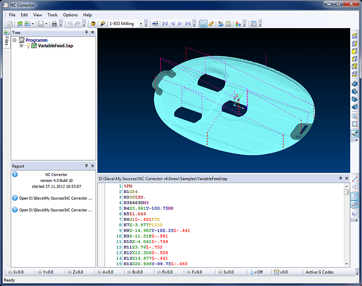The image size is (362, 286).
Task: Select the ruler measure tool
Action: pos(211,24)
